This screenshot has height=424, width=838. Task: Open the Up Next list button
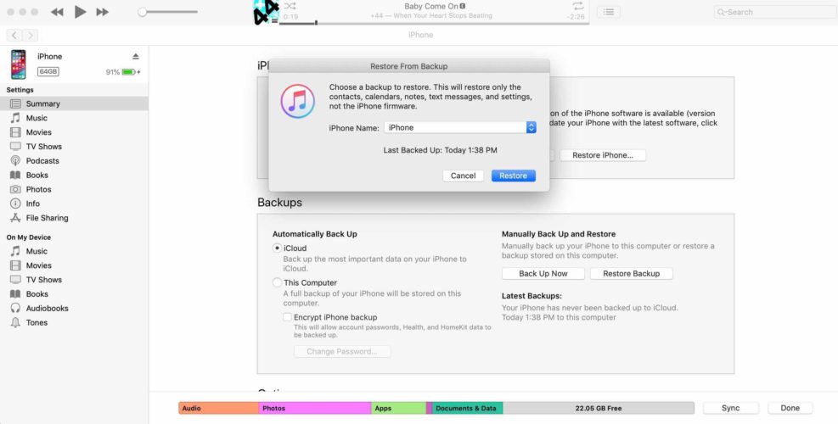point(609,12)
